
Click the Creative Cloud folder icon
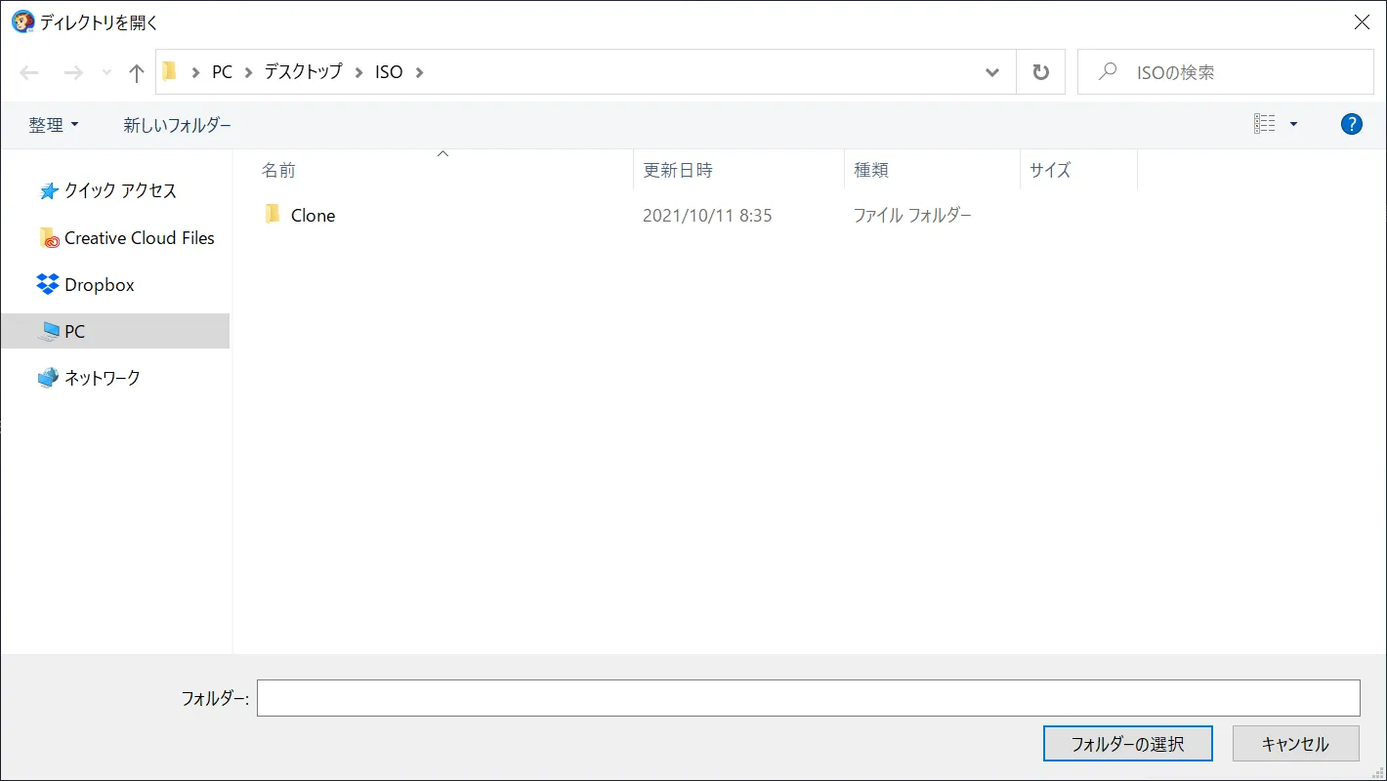coord(50,237)
